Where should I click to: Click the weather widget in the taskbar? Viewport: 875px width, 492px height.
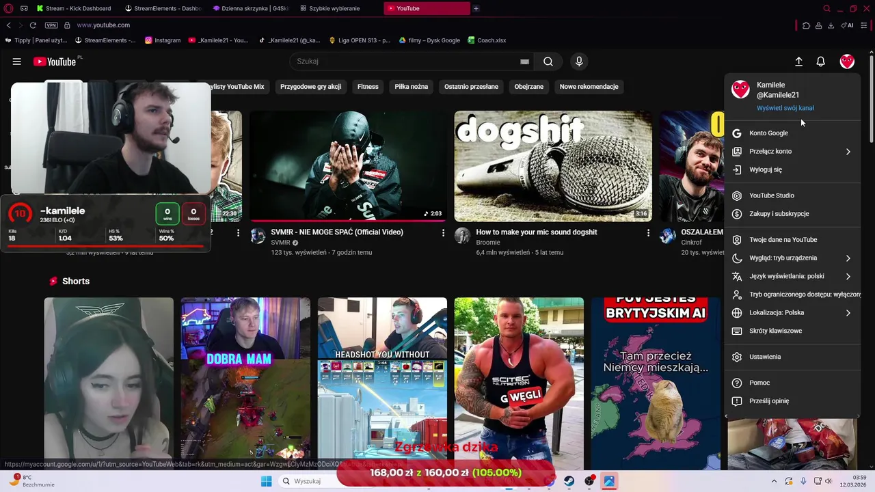pos(31,481)
